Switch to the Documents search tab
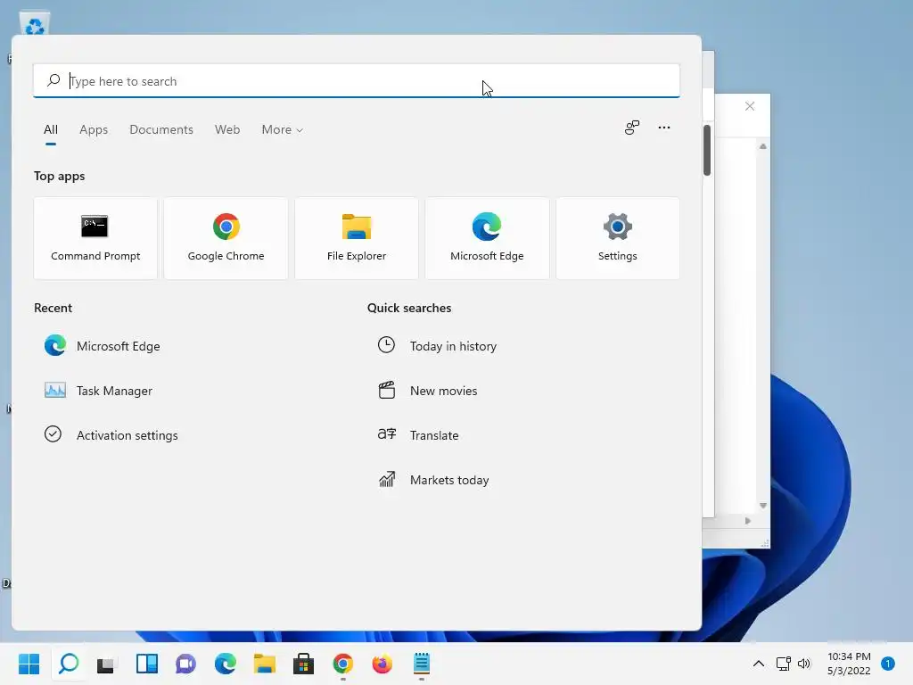 pyautogui.click(x=161, y=130)
